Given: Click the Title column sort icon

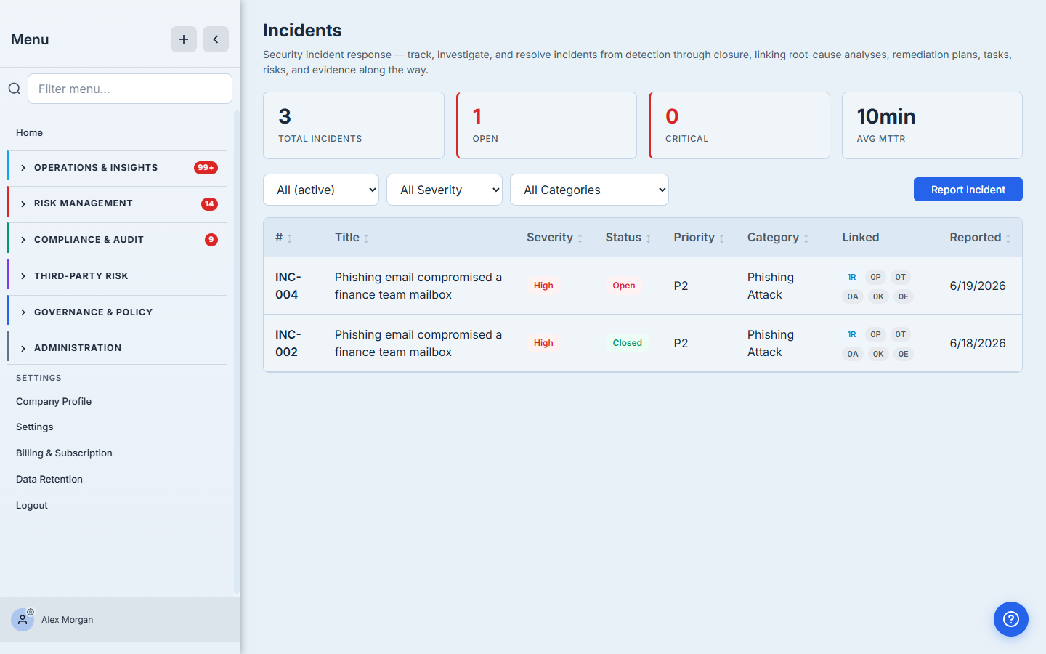Looking at the screenshot, I should [x=366, y=238].
